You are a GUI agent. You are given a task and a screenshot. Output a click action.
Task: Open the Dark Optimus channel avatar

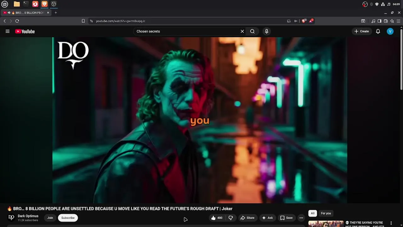tap(11, 218)
